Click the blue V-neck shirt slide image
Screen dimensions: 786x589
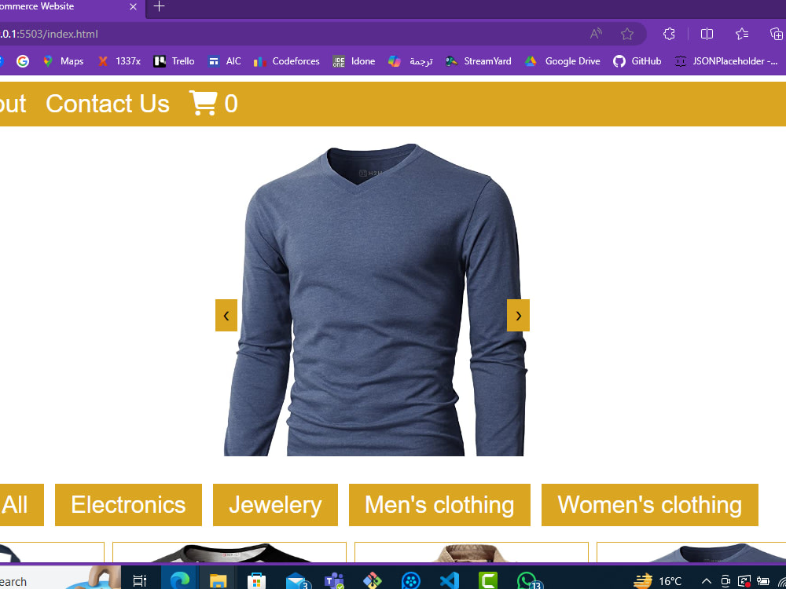point(374,299)
